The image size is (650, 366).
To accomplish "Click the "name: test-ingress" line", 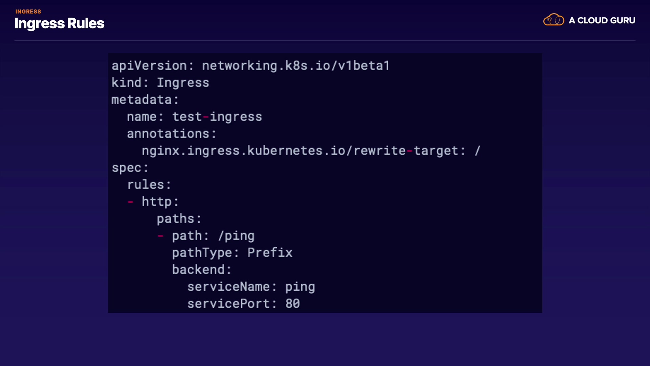I will (194, 117).
